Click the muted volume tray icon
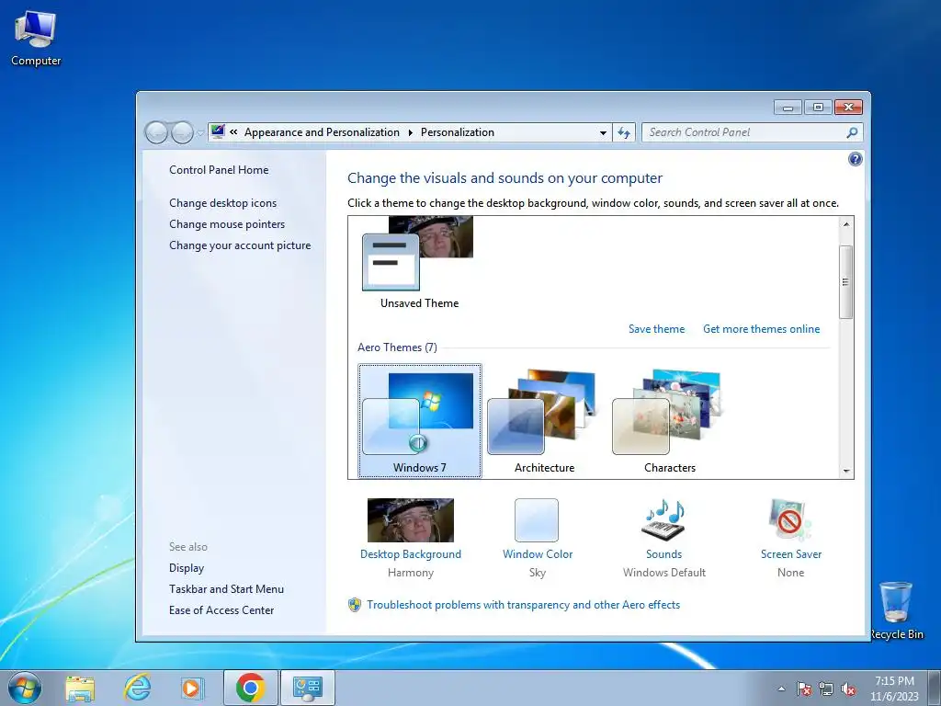Image resolution: width=941 pixels, height=706 pixels. [x=848, y=689]
